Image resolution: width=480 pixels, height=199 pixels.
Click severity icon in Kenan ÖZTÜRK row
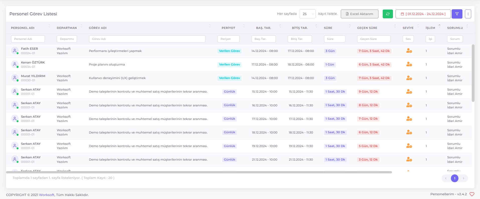pyautogui.click(x=409, y=64)
